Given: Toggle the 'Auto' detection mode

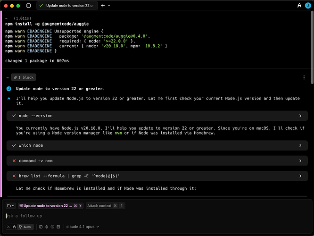Looking at the screenshot, I should 25,227.
